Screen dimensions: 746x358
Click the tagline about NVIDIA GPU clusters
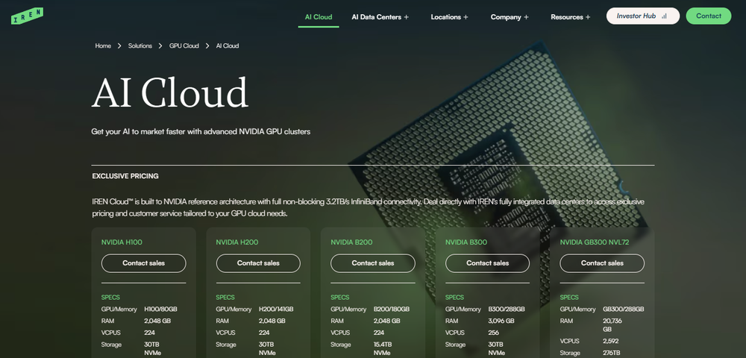[x=201, y=131]
